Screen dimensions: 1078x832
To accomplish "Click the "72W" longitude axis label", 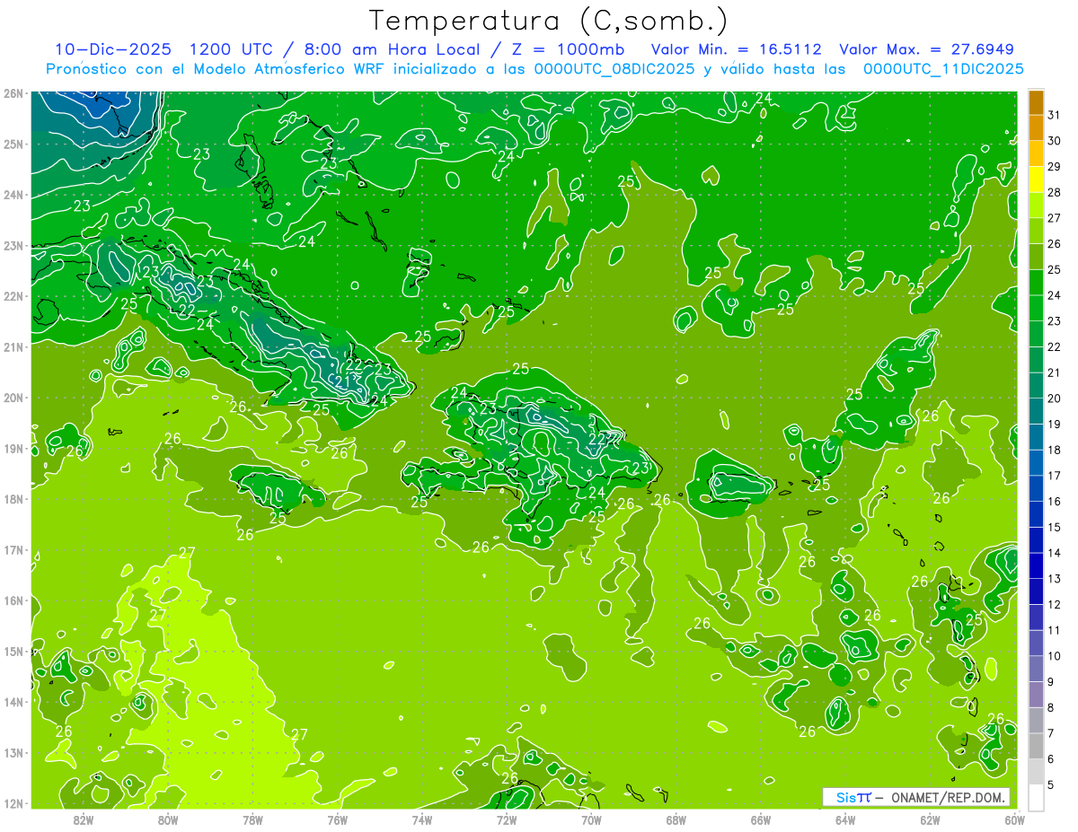I will (x=507, y=819).
